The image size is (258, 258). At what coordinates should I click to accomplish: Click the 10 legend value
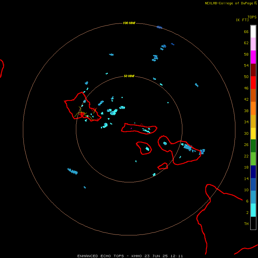point(246,190)
